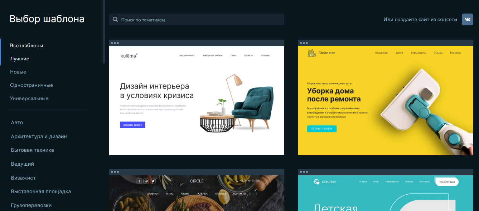The image size is (479, 211).
Task: Click the Оставить заявку button
Action: pyautogui.click(x=322, y=129)
